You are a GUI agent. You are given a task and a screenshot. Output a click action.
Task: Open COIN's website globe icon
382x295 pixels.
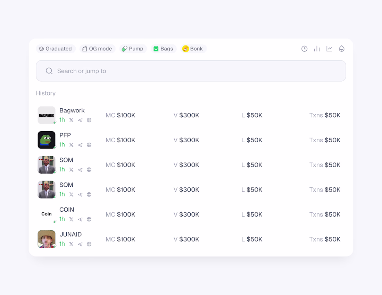pyautogui.click(x=89, y=219)
